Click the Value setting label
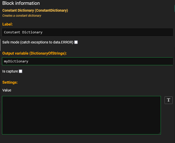This screenshot has height=143, width=175. [7, 90]
